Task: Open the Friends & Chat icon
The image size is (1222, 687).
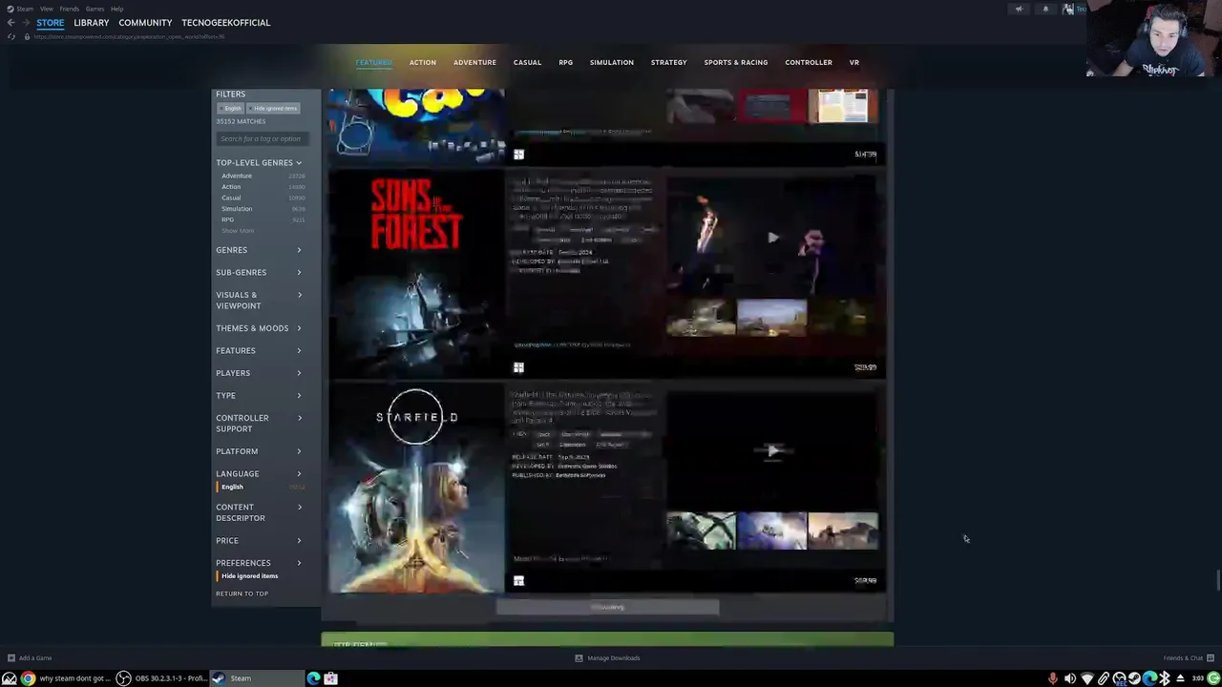Action: tap(1211, 657)
